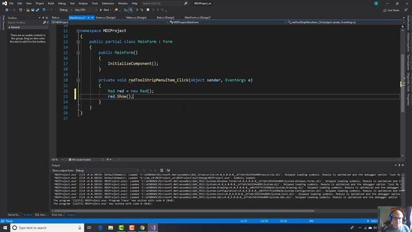Open the View menu
412x232 pixels.
[28, 3]
